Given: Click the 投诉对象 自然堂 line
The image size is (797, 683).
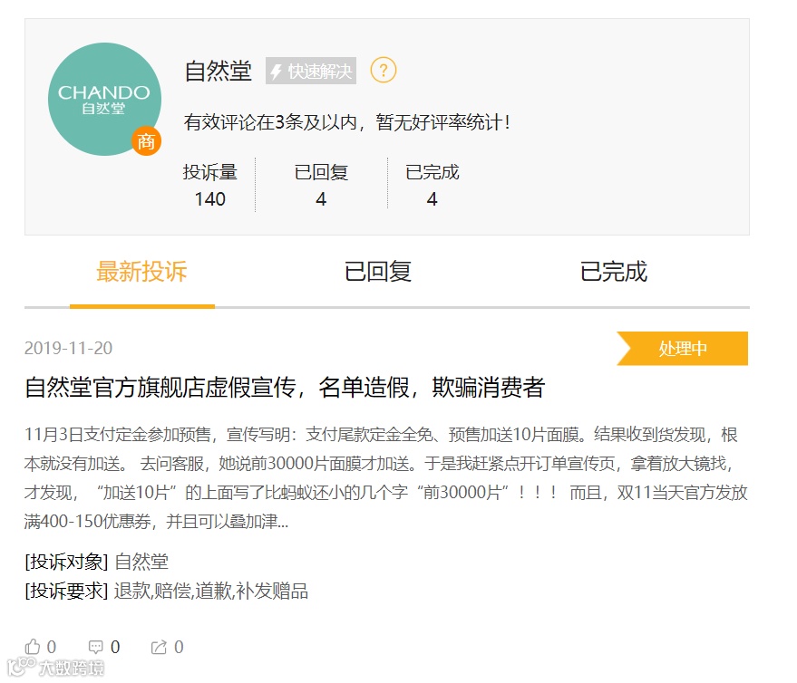Looking at the screenshot, I should tap(96, 562).
